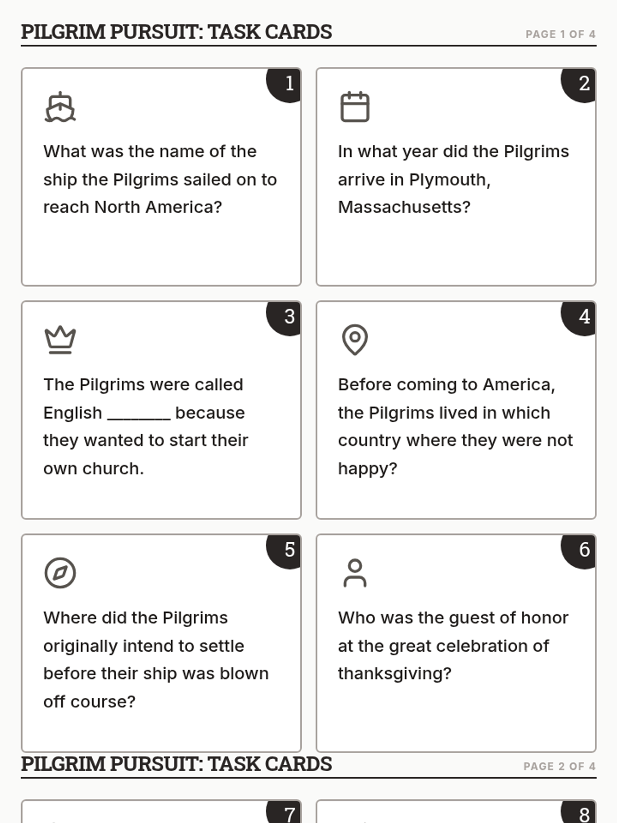This screenshot has width=617, height=823.
Task: Click the number 8 card badge
Action: pos(578,812)
